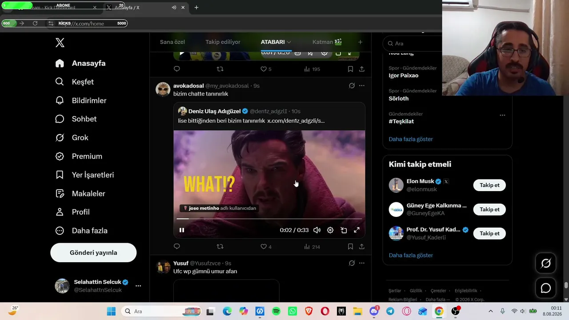Seek on the video progress bar

[269, 219]
